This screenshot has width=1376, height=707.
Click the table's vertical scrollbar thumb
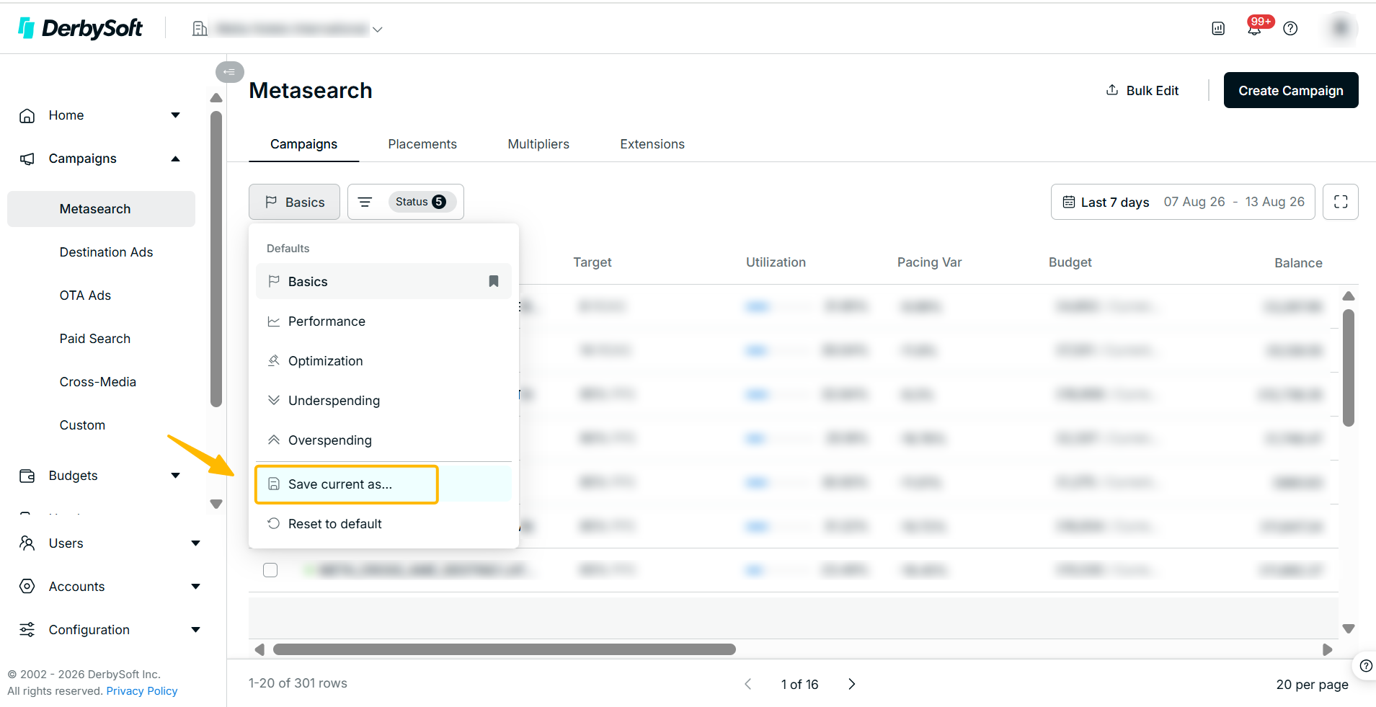point(1349,368)
